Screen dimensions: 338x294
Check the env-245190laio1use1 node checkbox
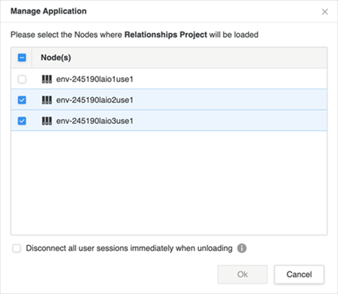click(x=22, y=79)
